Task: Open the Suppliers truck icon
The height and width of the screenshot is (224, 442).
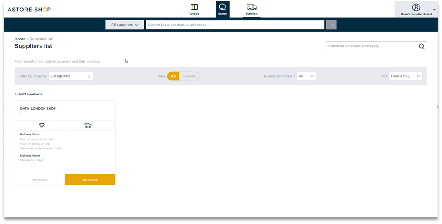Action: 251,7
